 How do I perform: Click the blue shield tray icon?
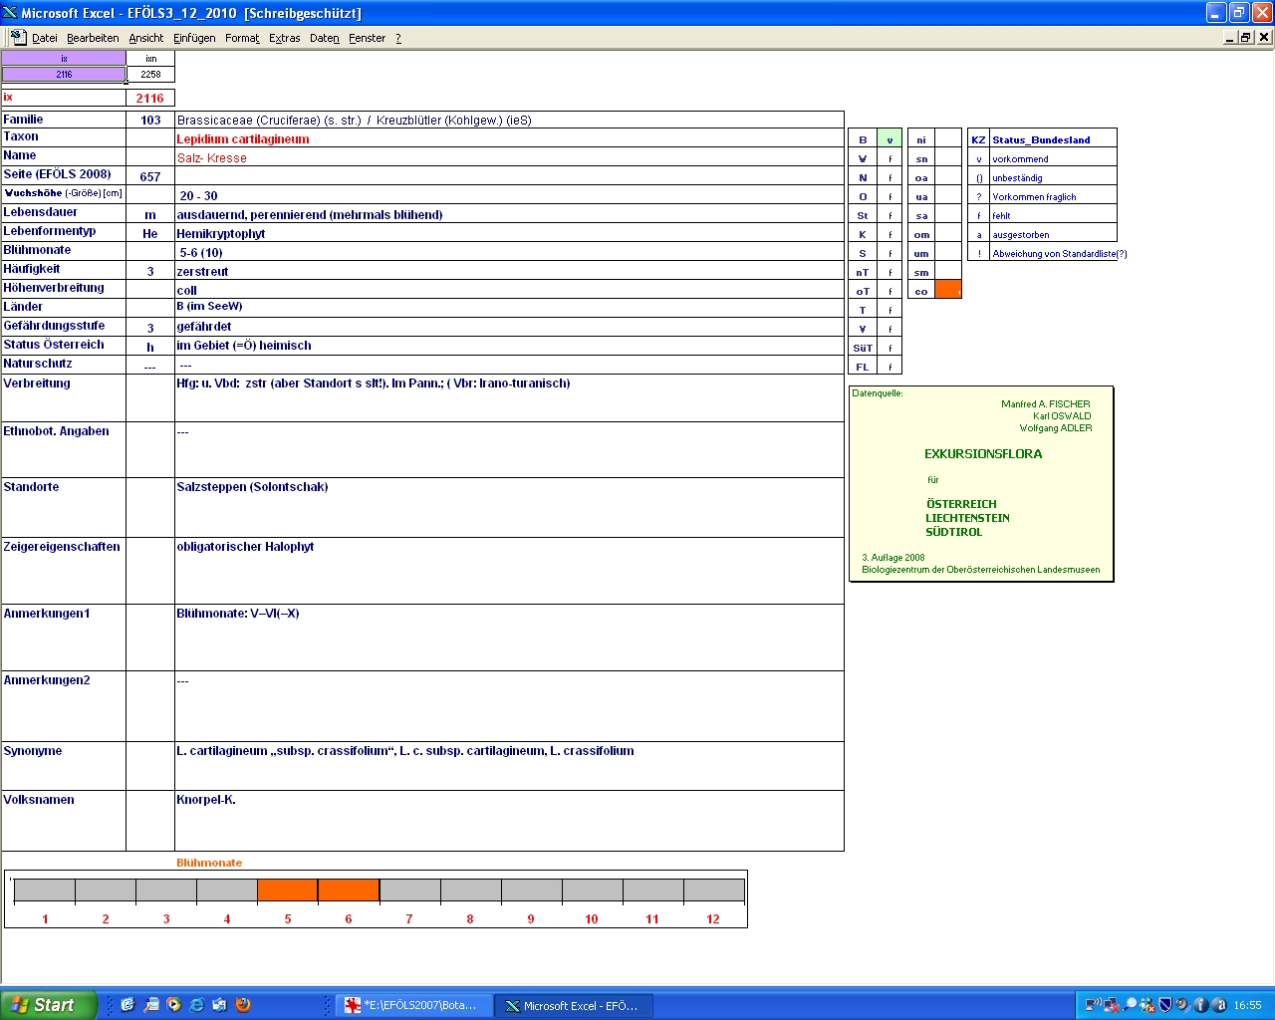(x=1164, y=1005)
